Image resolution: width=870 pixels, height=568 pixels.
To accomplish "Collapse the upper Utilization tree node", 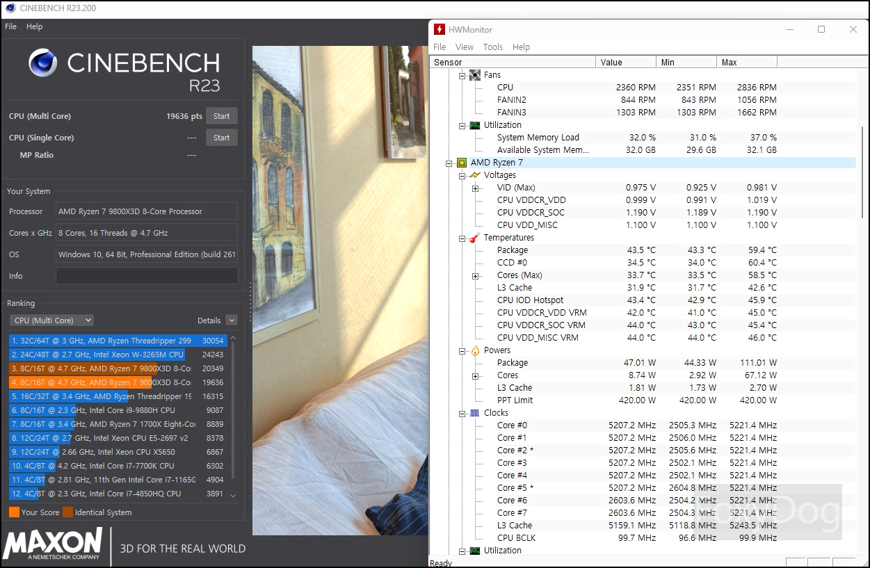I will (462, 125).
